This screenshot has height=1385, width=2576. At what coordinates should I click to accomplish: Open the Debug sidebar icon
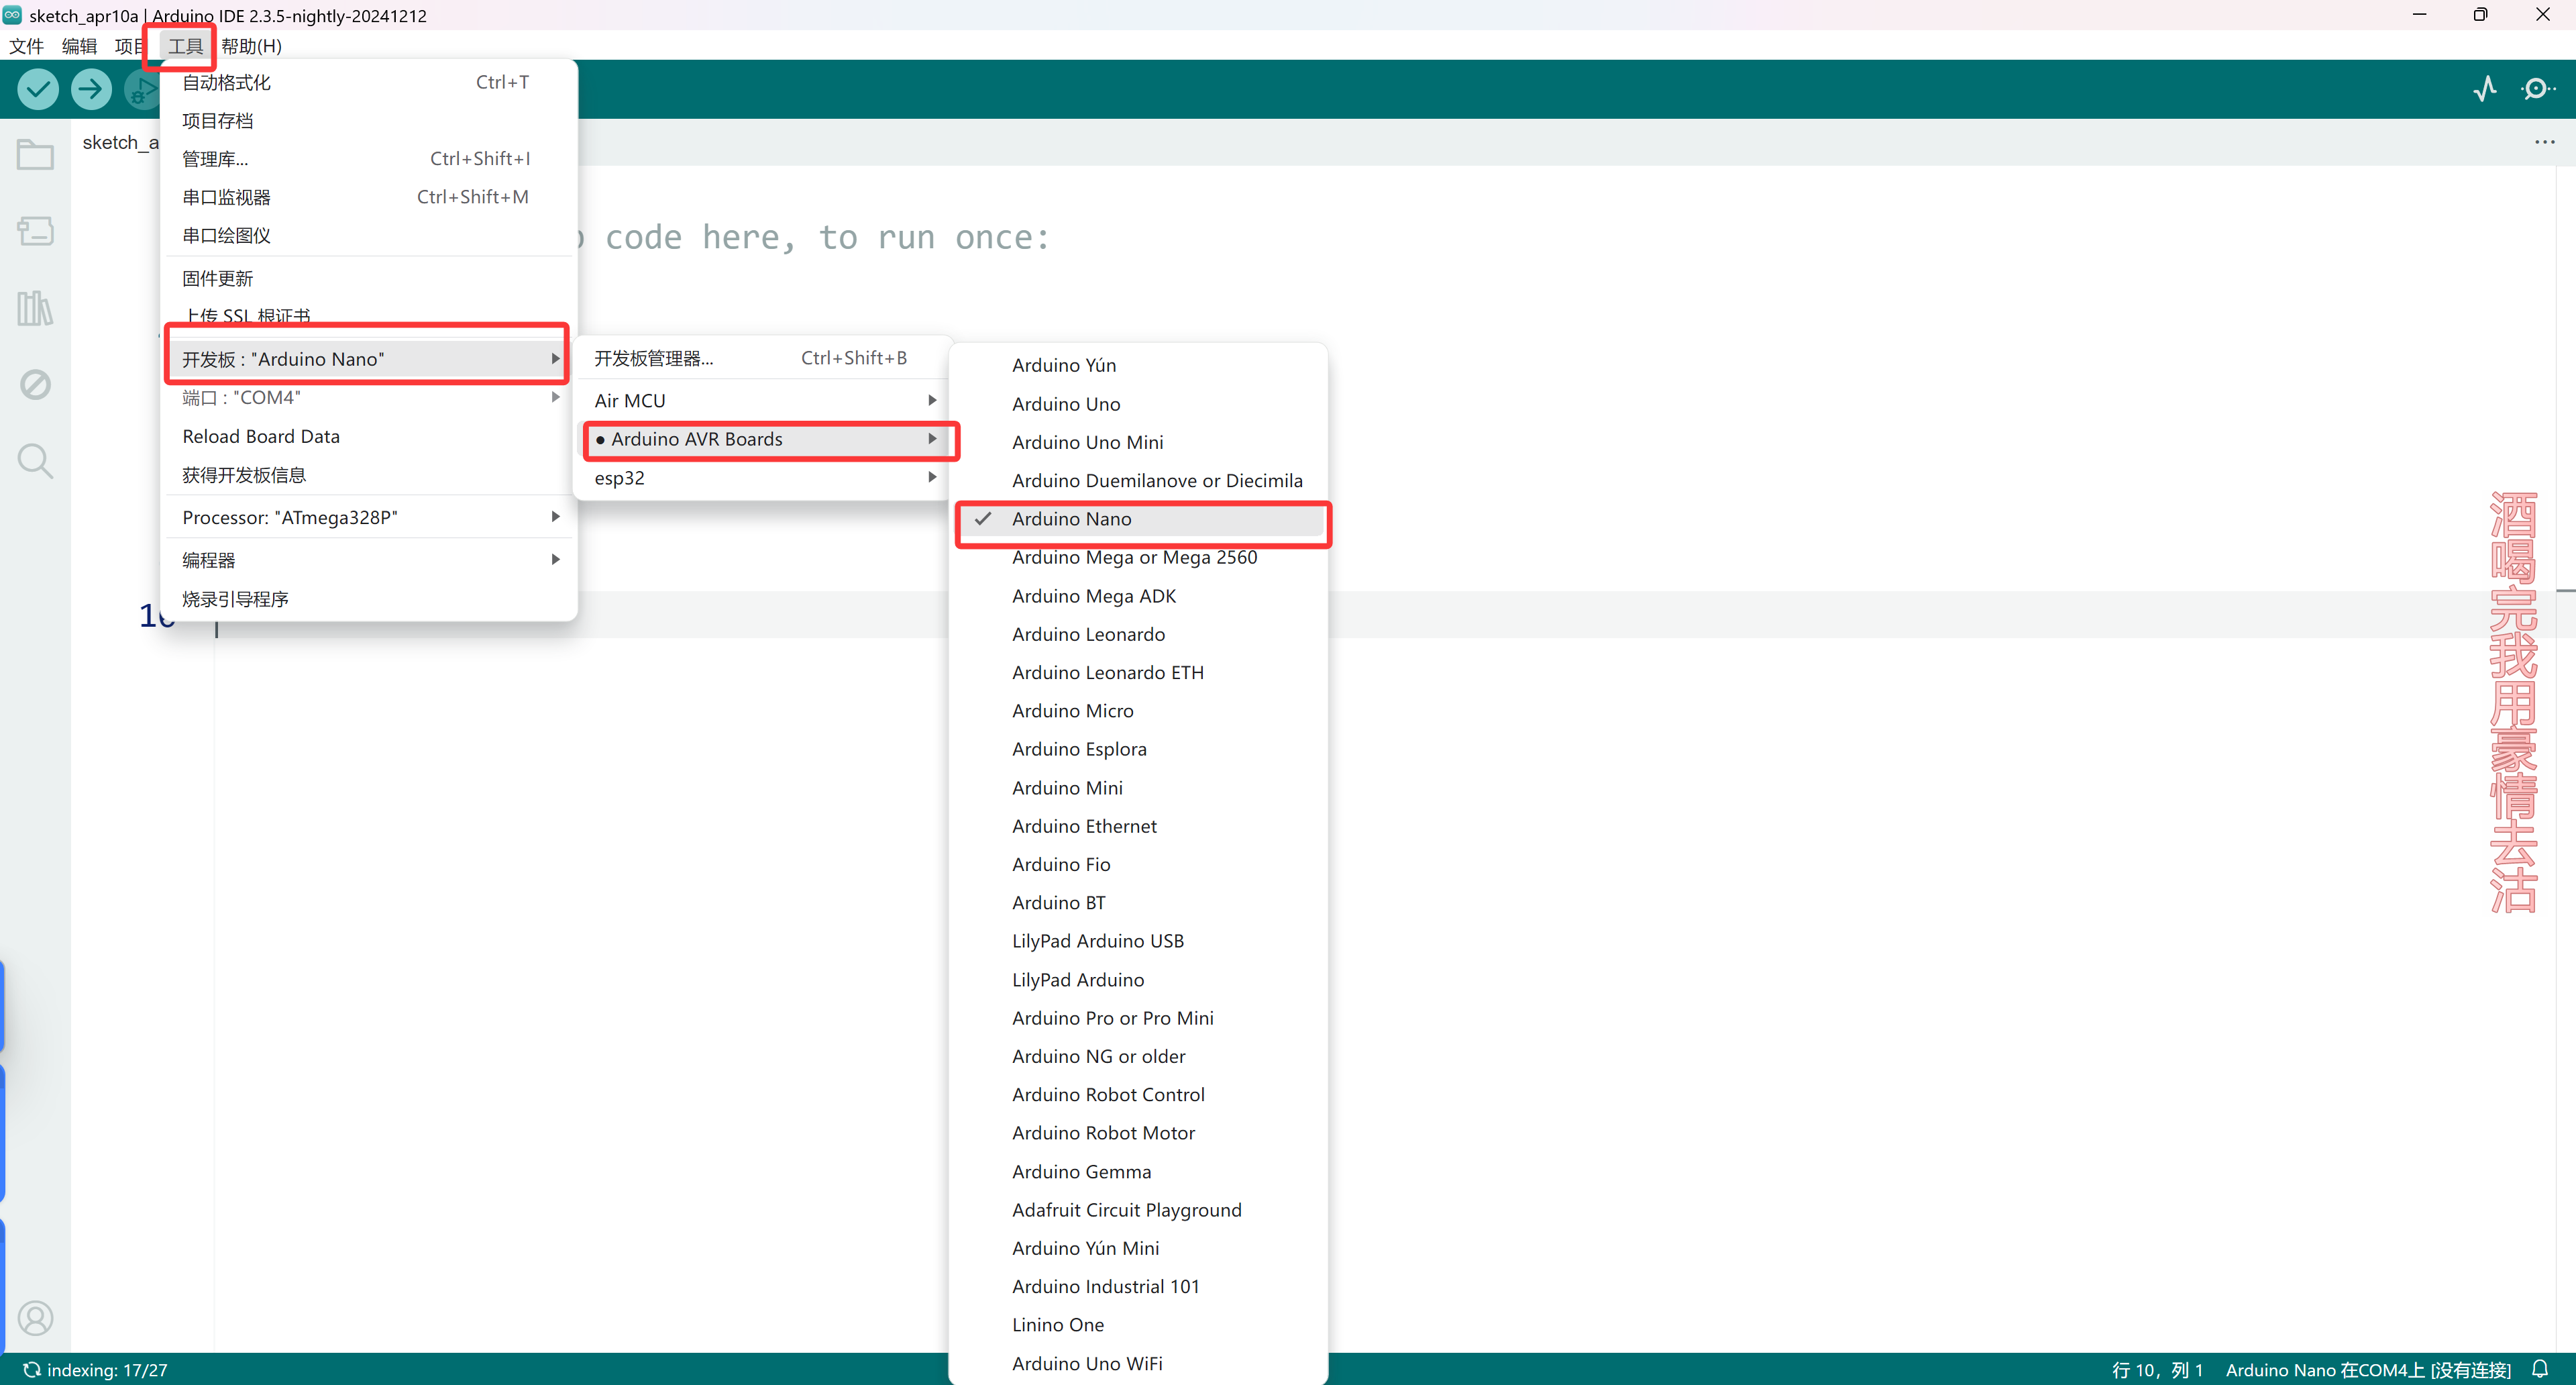point(35,384)
